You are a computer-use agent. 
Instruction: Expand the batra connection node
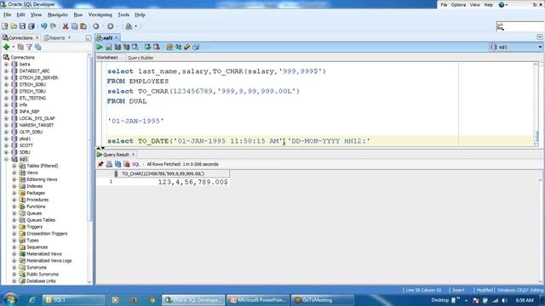6,65
